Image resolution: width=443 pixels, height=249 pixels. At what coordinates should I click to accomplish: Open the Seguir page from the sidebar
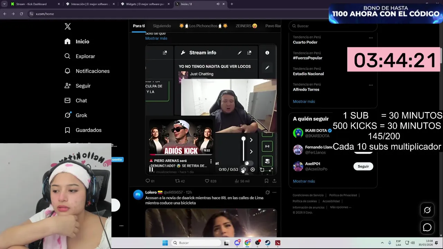tap(78, 86)
